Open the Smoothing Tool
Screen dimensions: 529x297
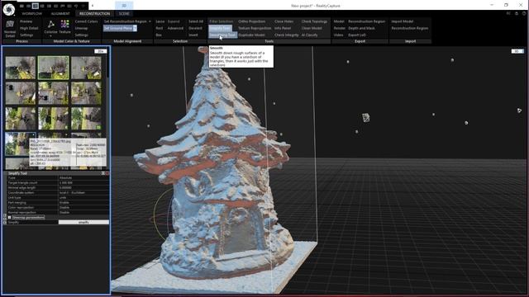click(x=222, y=35)
